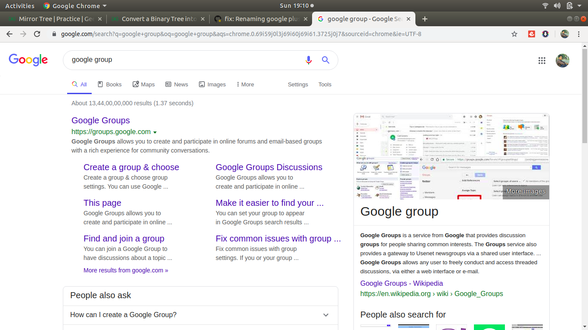Open the Google Chrome app menu
The image size is (588, 330).
[75, 6]
